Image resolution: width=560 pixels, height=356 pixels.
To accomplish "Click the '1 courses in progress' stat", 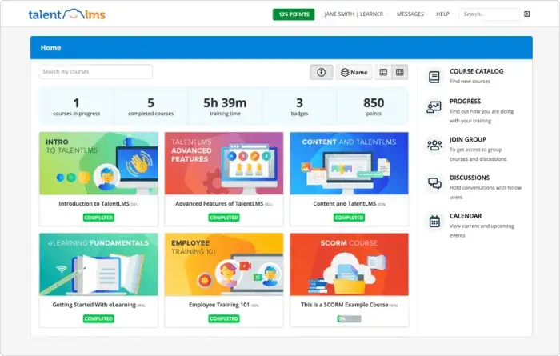I will [x=77, y=106].
